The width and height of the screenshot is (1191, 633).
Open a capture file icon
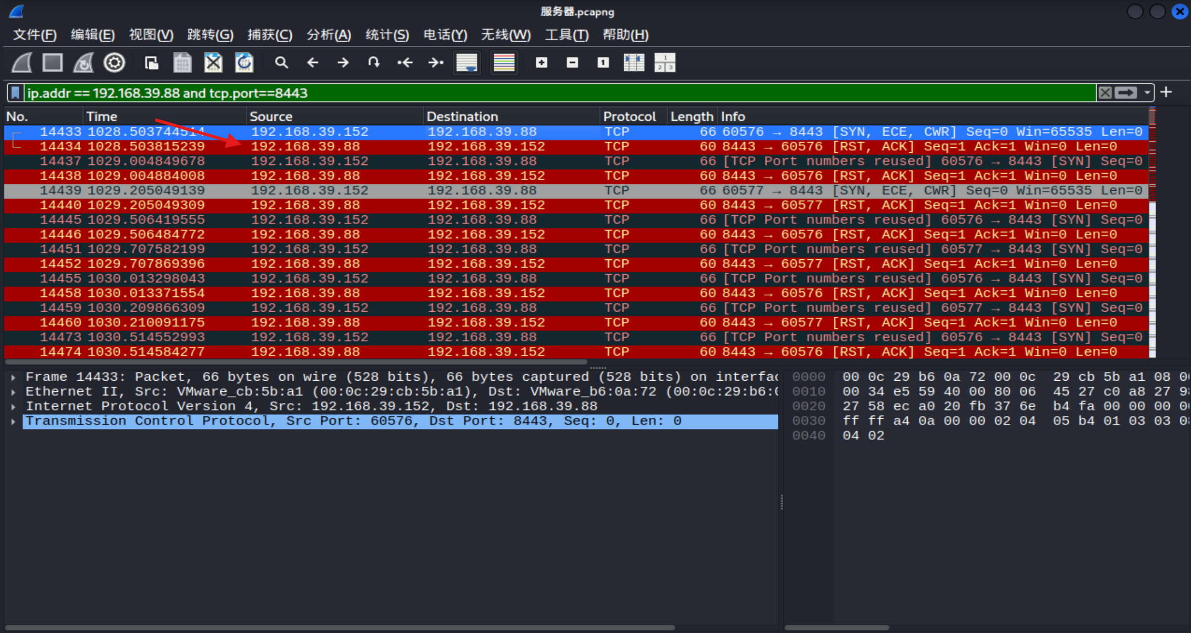click(x=151, y=63)
